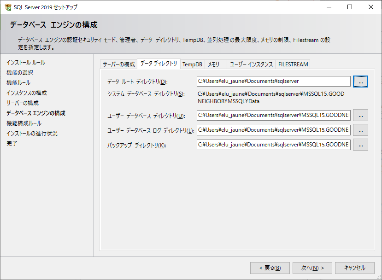Click the キャンセル button
Image resolution: width=382 pixels, height=280 pixels.
tap(355, 268)
